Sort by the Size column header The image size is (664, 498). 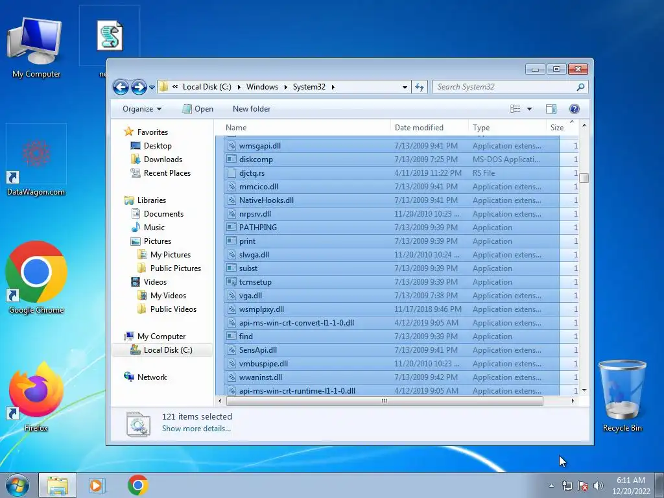562,128
